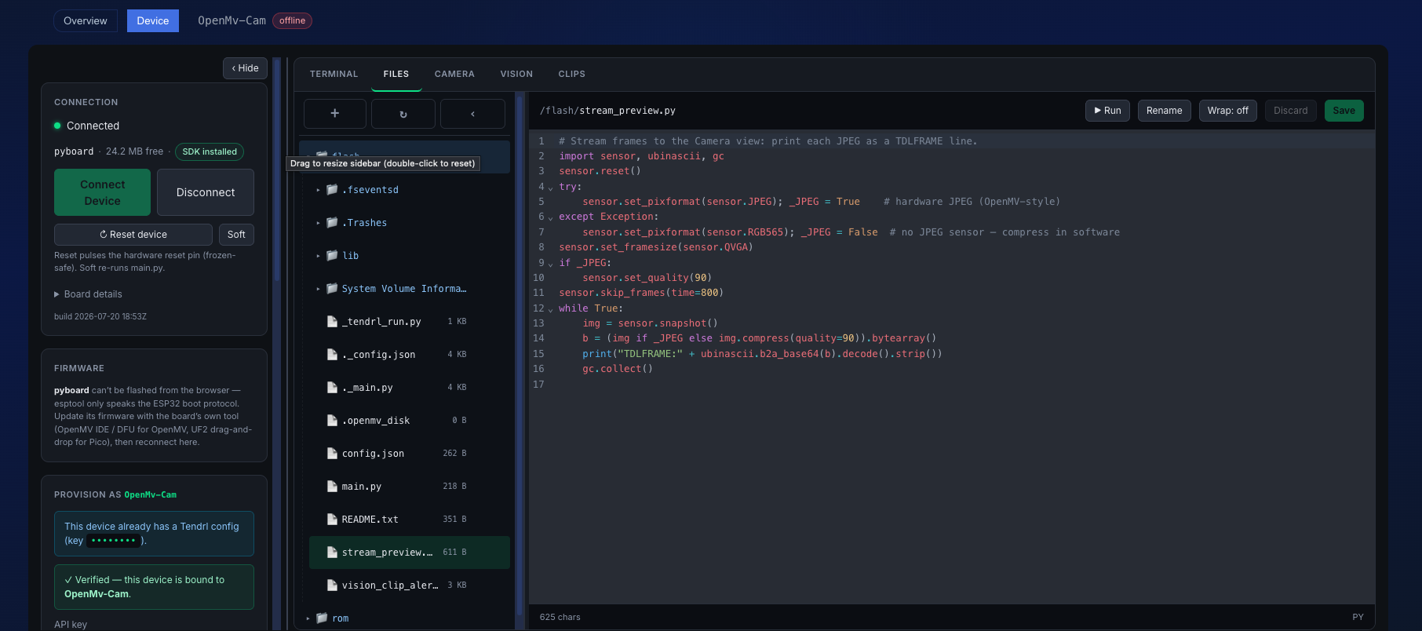Click the Connect Device button

tap(102, 192)
